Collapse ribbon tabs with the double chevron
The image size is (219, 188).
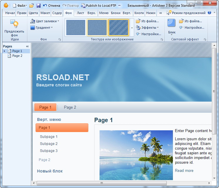tap(161, 13)
